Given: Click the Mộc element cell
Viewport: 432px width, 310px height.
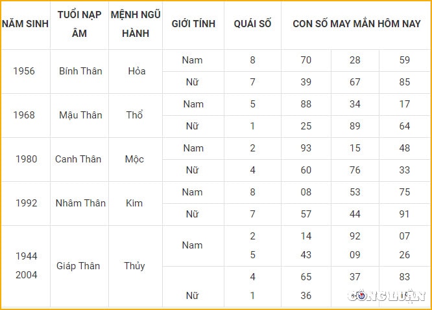Looking at the screenshot, I should coord(134,159).
